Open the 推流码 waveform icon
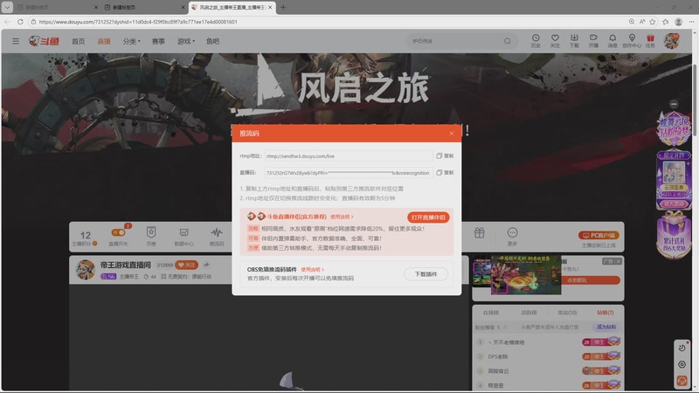Screen dimensions: 699x393 pos(217,237)
